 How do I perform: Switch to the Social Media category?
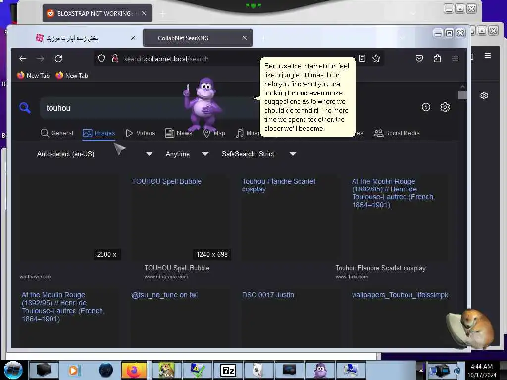pyautogui.click(x=397, y=133)
